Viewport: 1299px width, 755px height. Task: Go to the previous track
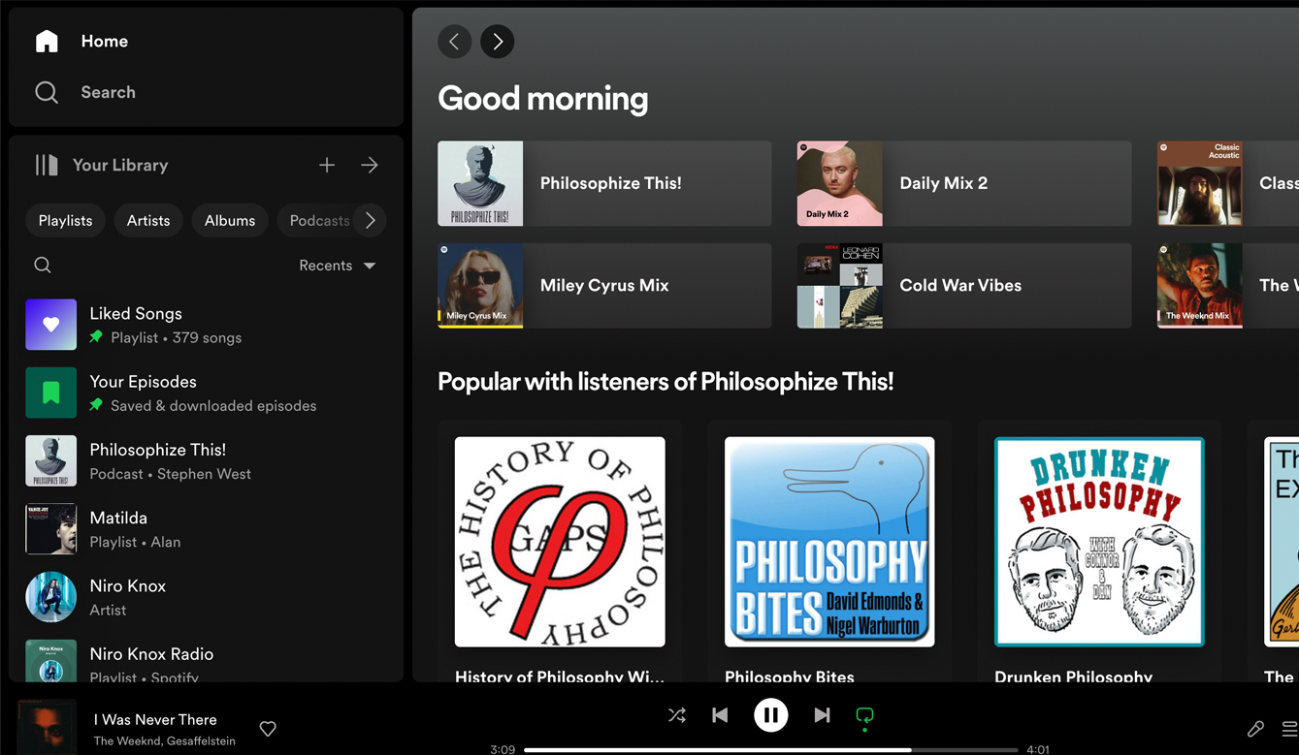720,715
